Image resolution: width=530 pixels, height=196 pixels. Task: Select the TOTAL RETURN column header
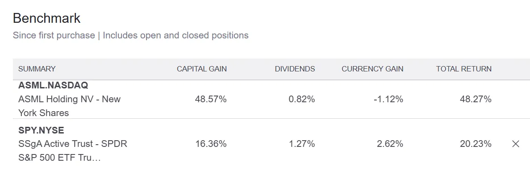click(x=463, y=69)
